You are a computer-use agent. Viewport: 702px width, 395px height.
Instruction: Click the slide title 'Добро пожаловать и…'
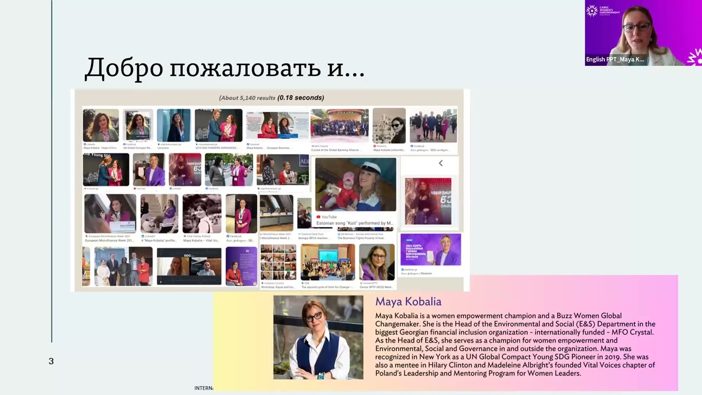(x=224, y=67)
